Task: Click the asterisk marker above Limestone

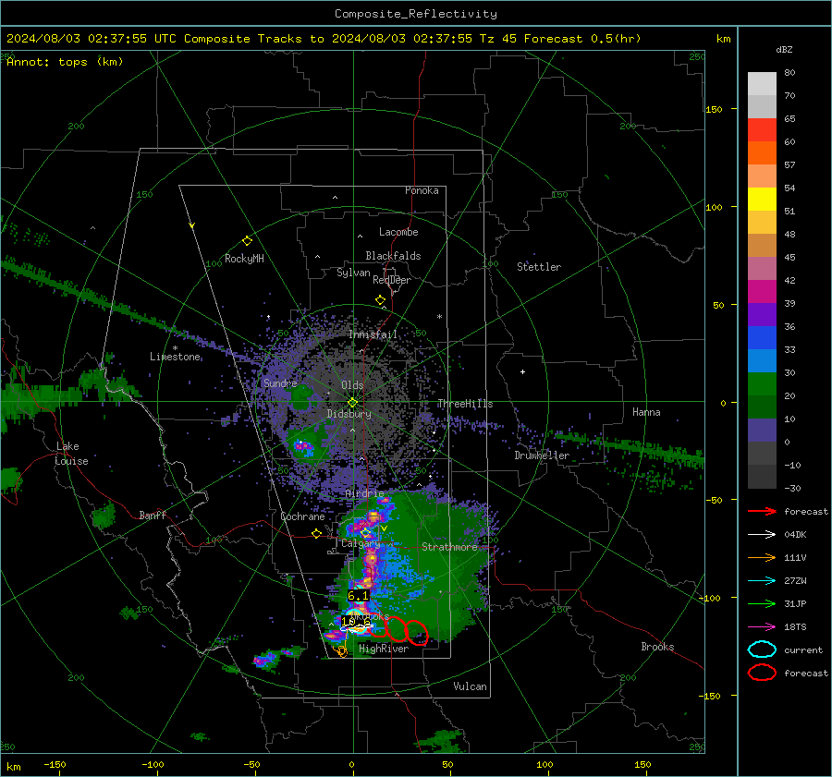Action: coord(175,348)
